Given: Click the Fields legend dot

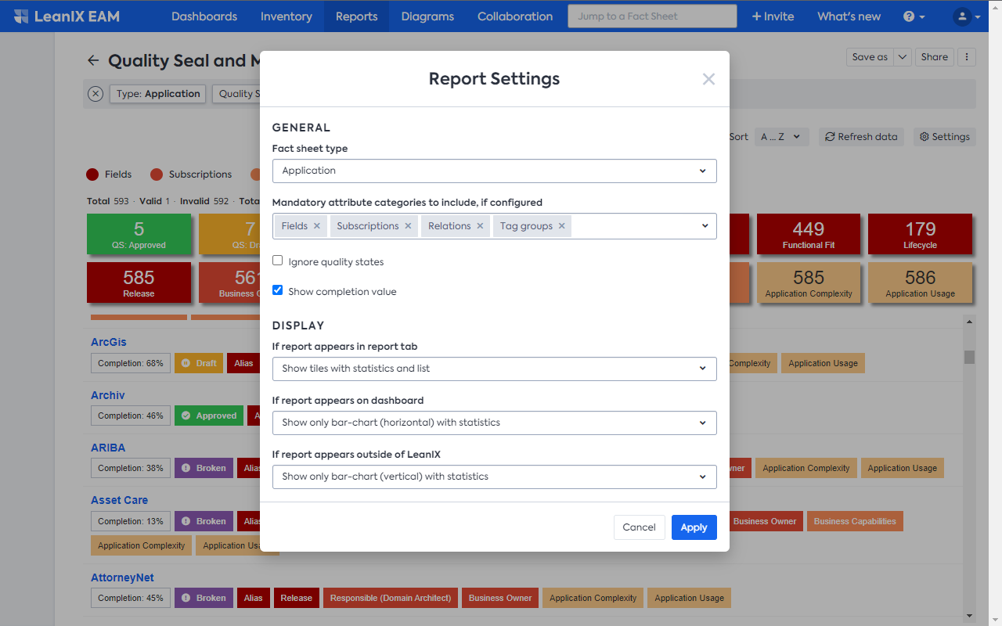Looking at the screenshot, I should (x=92, y=174).
